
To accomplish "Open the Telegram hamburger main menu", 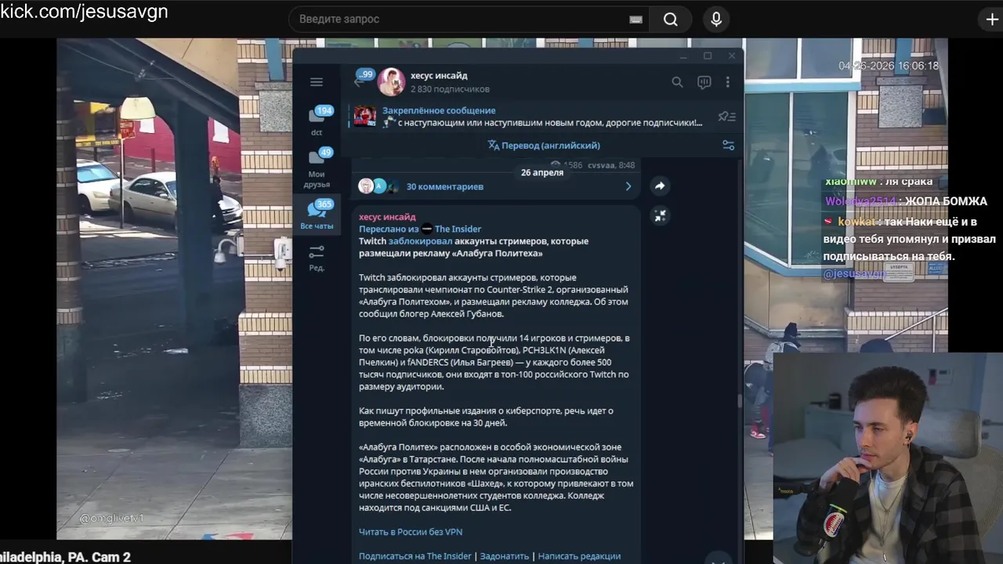I will tap(317, 81).
